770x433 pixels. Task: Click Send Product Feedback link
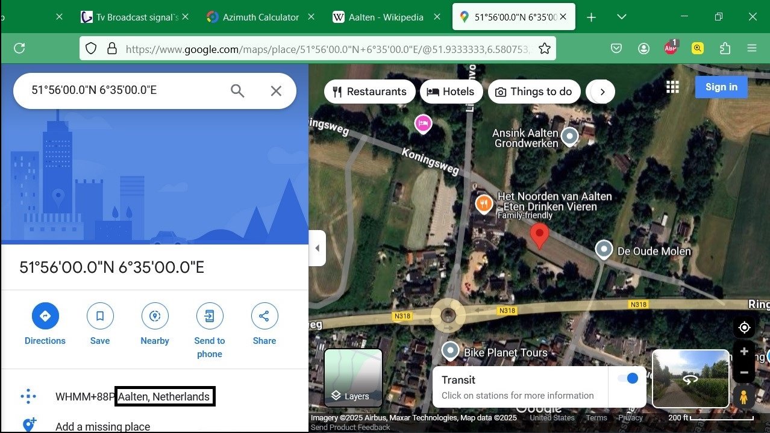[350, 428]
